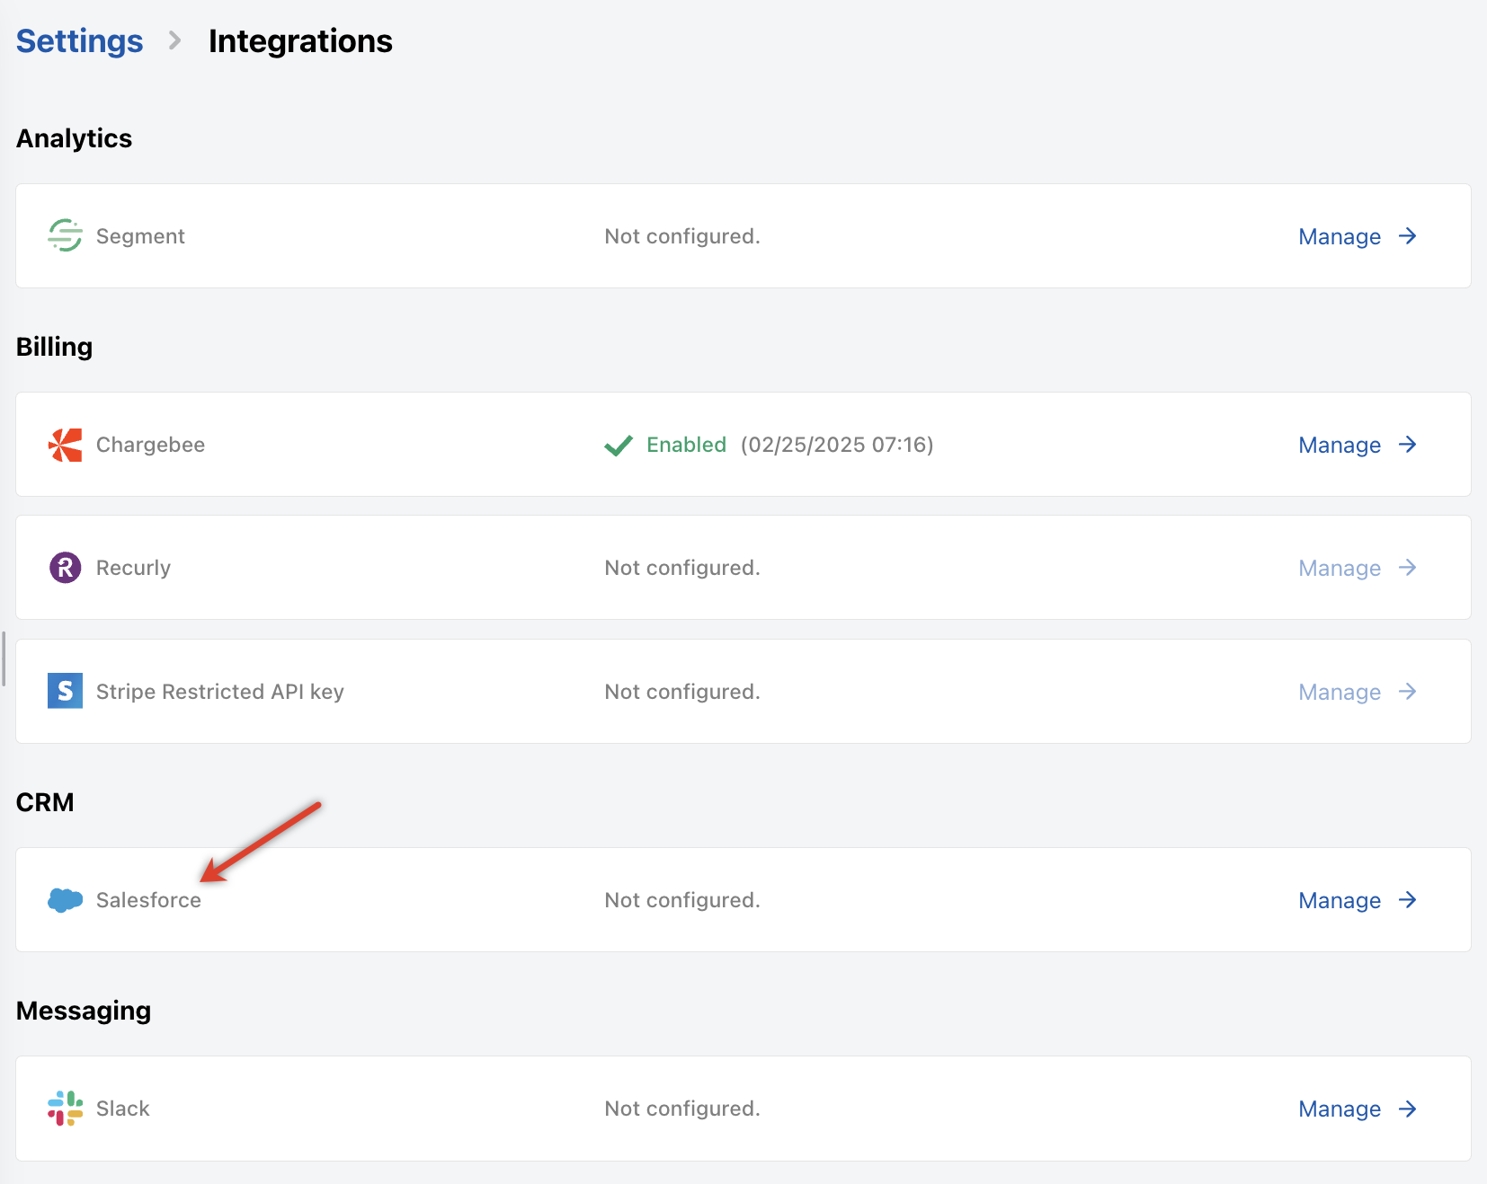The width and height of the screenshot is (1487, 1184).
Task: Click the Chargebee logo icon
Action: coord(65,445)
